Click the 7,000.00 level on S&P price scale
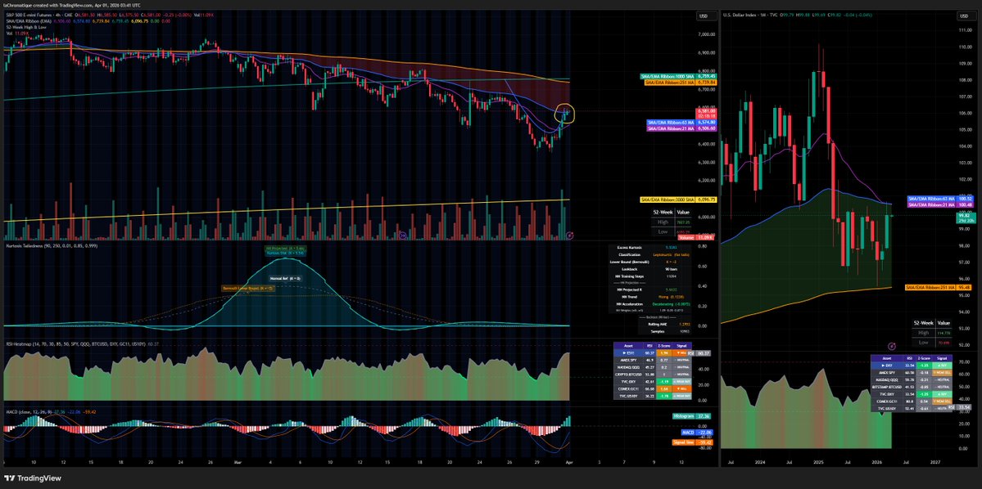 pyautogui.click(x=707, y=35)
